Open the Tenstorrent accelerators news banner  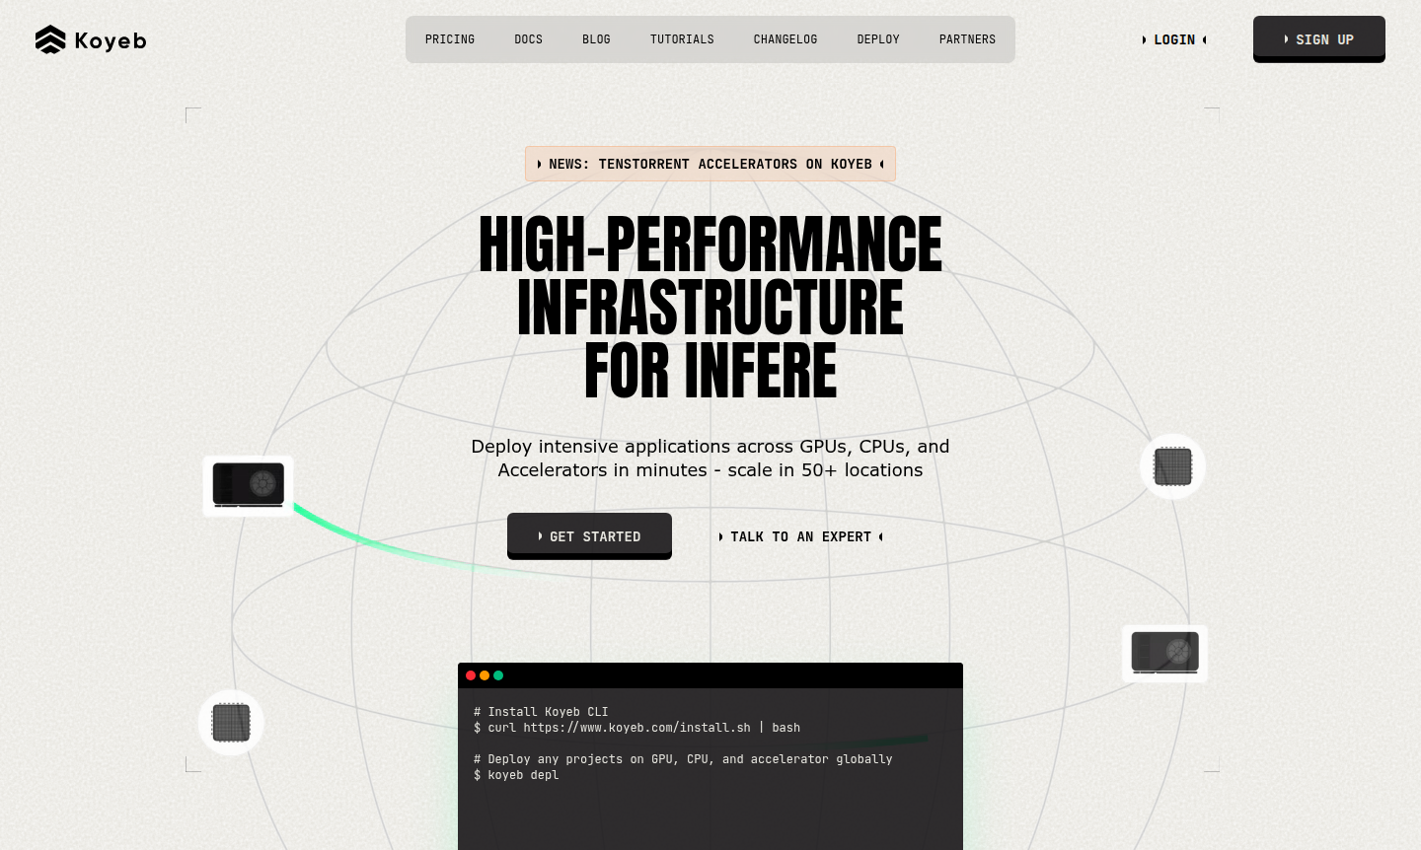[x=710, y=164]
